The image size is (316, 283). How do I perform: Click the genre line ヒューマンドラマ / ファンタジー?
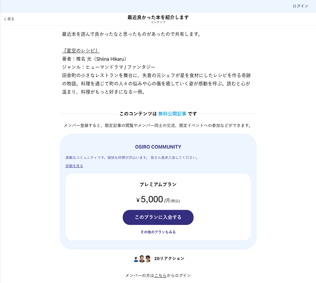[x=109, y=67]
